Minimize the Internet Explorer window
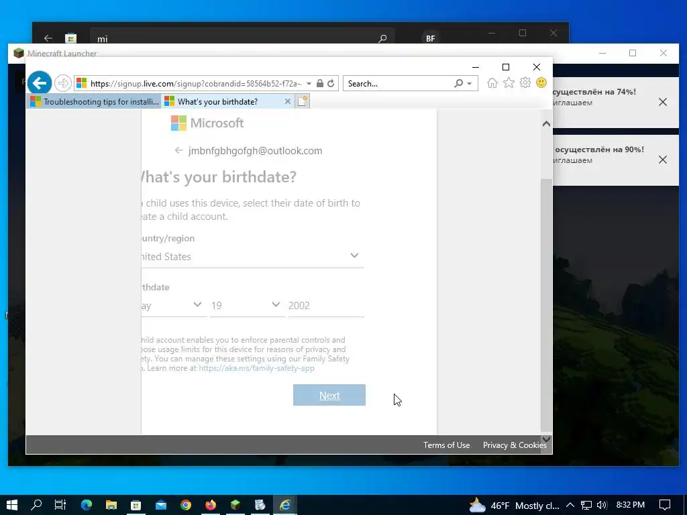Screen dimensions: 687x515 click(x=476, y=67)
